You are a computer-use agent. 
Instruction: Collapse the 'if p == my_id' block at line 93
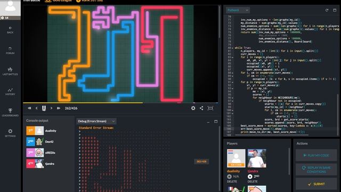click(x=232, y=89)
